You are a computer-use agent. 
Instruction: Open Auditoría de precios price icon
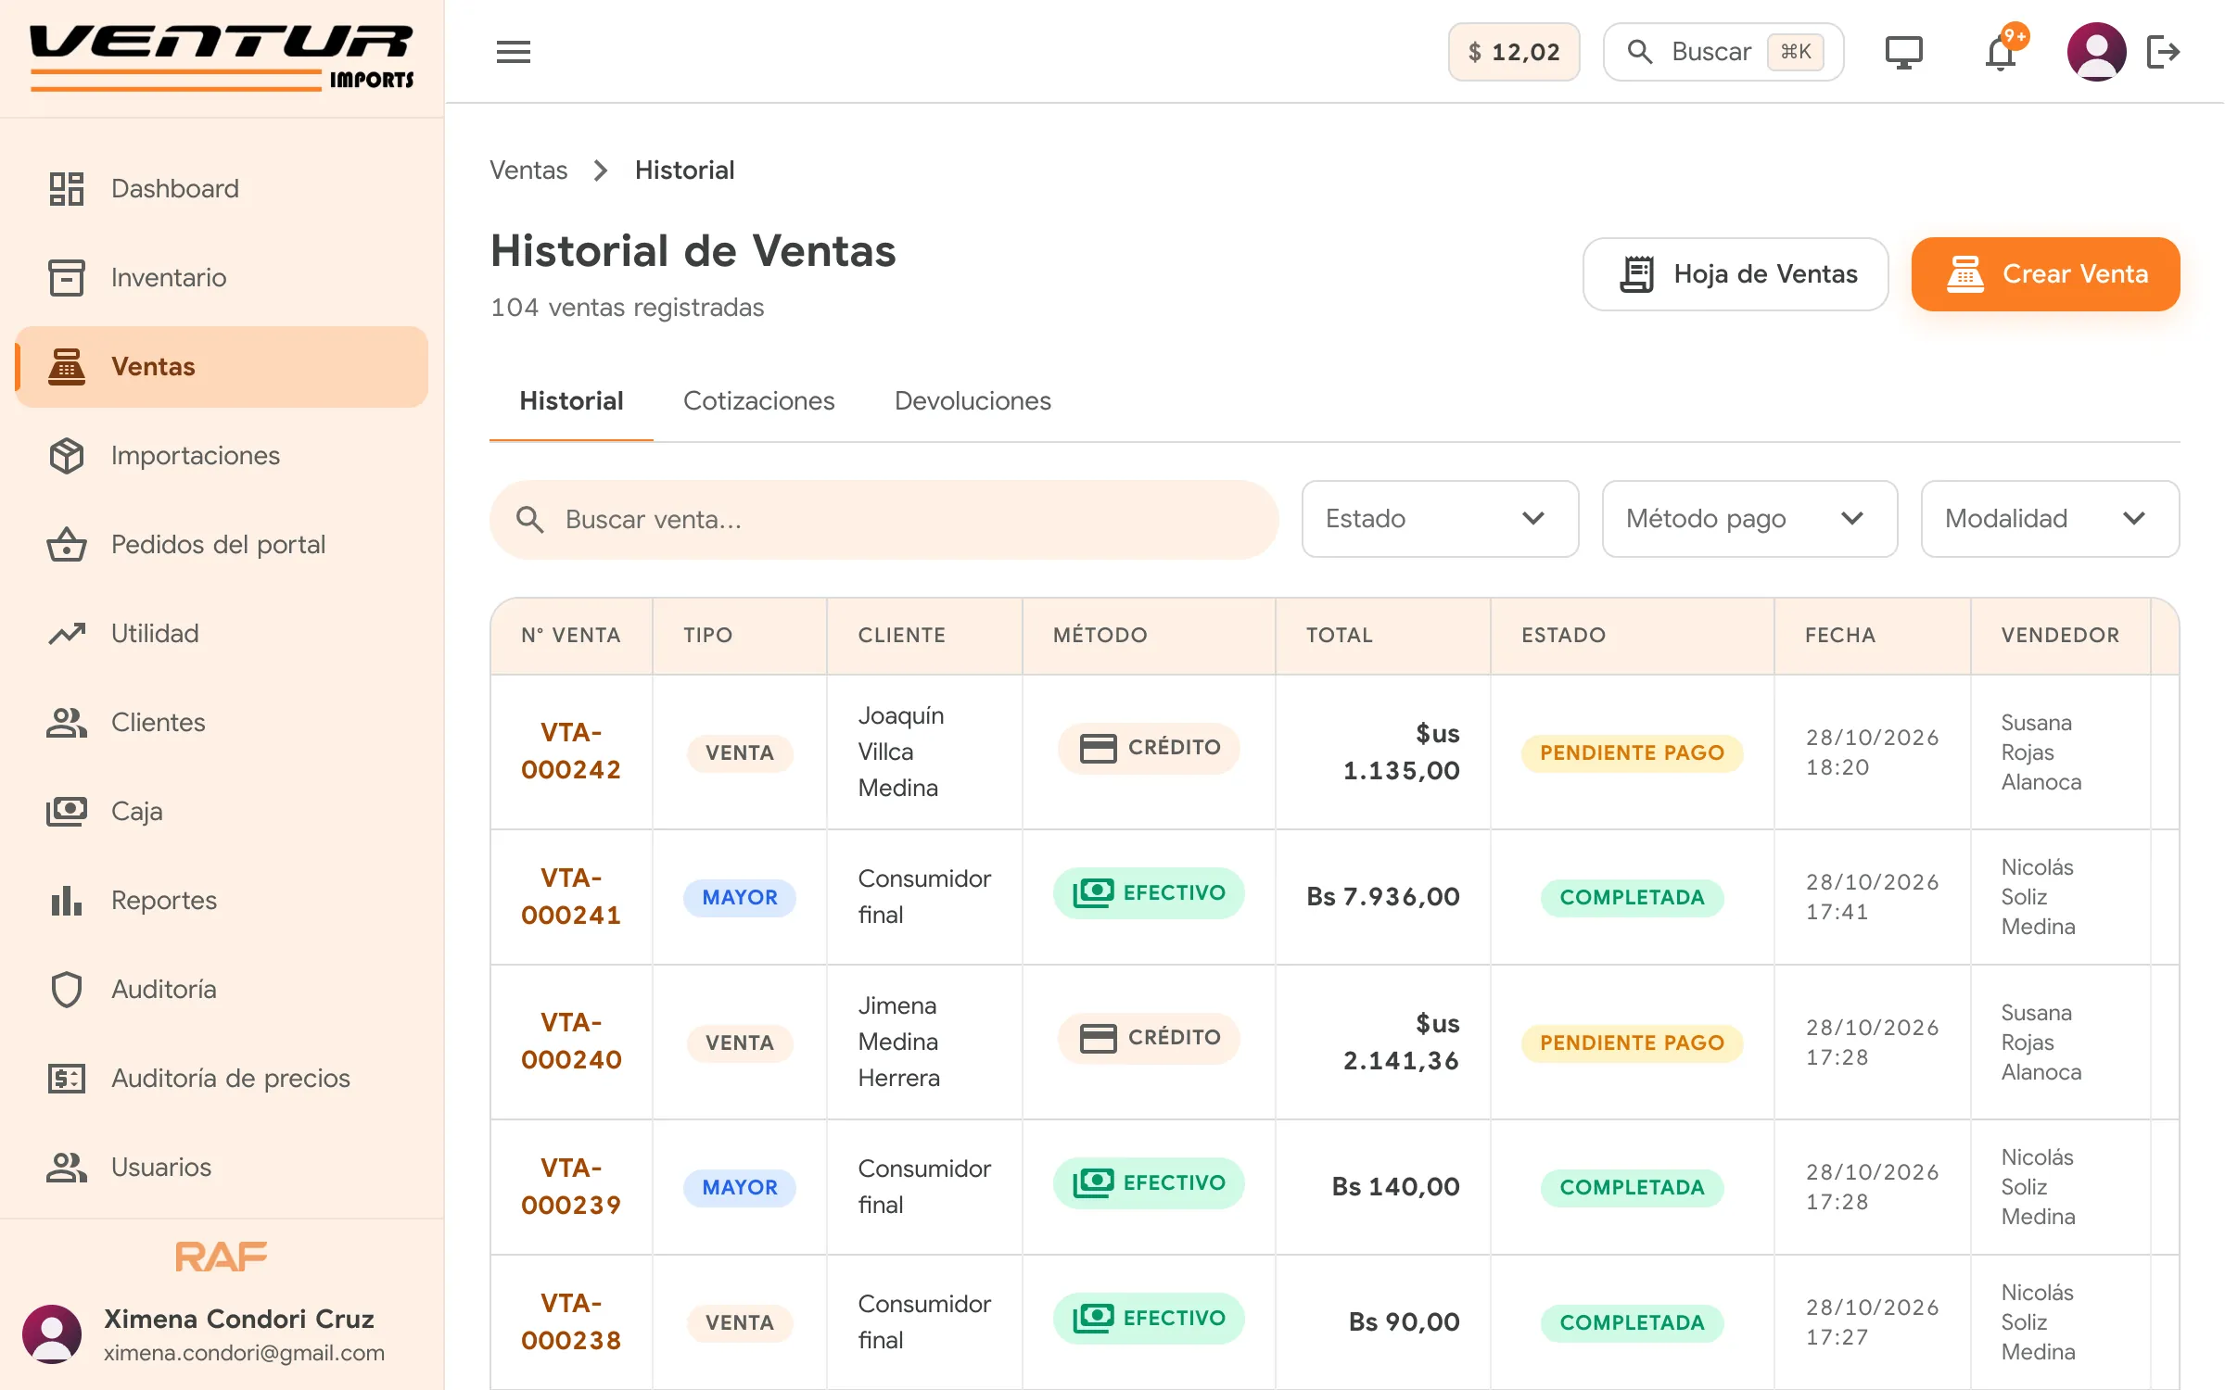click(x=67, y=1079)
